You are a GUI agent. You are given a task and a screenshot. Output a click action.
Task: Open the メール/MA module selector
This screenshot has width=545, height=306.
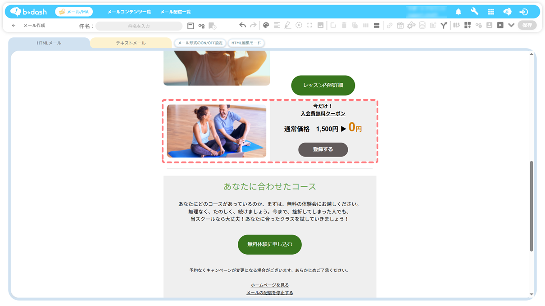tap(74, 12)
